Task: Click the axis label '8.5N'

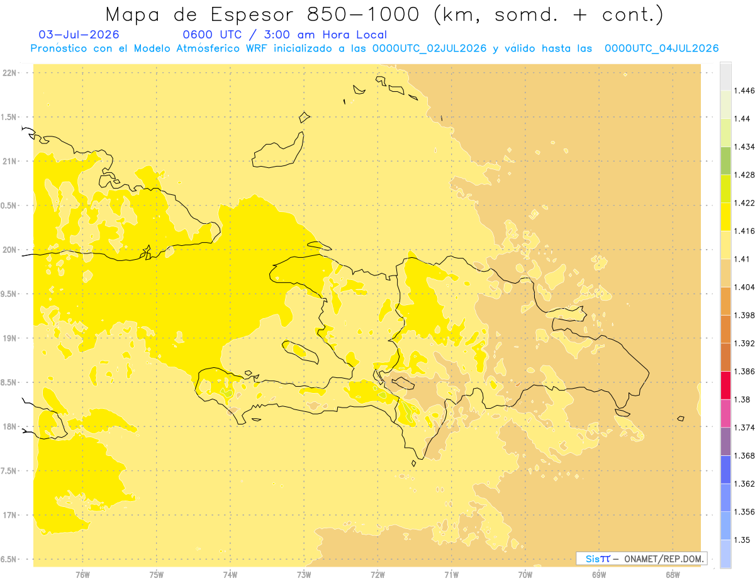Action: [x=9, y=382]
